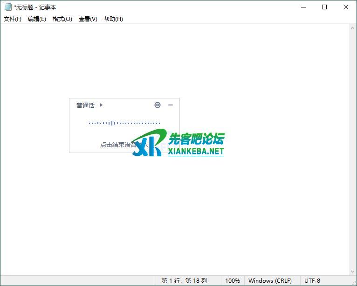Viewport: 357px width, 286px height.
Task: Close the Notepad window
Action: tap(346, 7)
